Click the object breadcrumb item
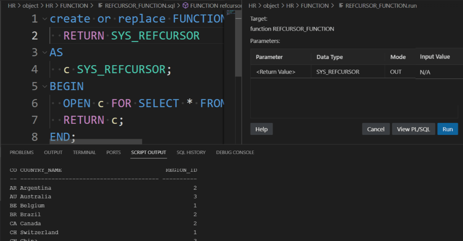The width and height of the screenshot is (463, 241). tap(31, 6)
